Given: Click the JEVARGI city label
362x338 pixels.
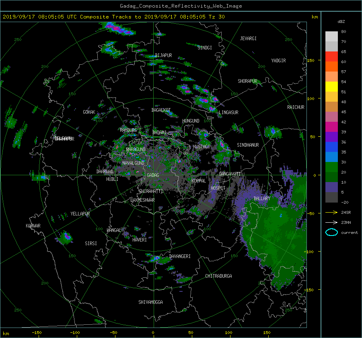Looking at the screenshot, I should [x=248, y=39].
